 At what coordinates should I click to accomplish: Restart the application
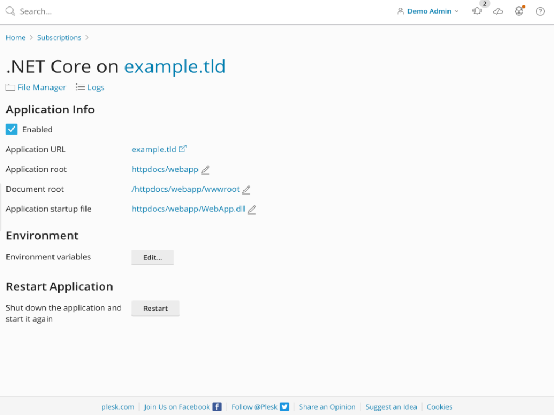point(155,308)
